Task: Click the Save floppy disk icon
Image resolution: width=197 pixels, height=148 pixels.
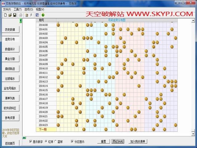Action: [14, 15]
